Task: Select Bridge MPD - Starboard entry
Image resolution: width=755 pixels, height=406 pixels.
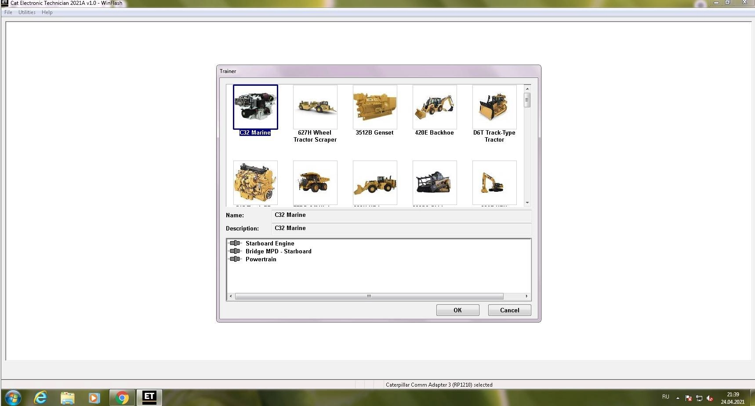Action: pyautogui.click(x=279, y=251)
